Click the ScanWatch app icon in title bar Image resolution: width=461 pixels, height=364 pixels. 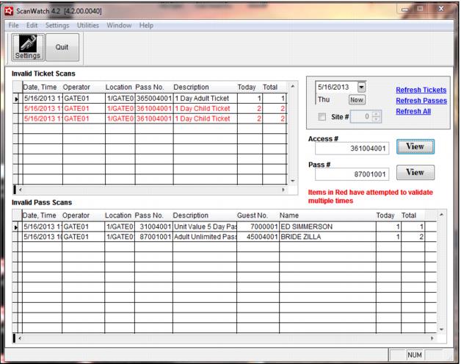click(x=10, y=10)
